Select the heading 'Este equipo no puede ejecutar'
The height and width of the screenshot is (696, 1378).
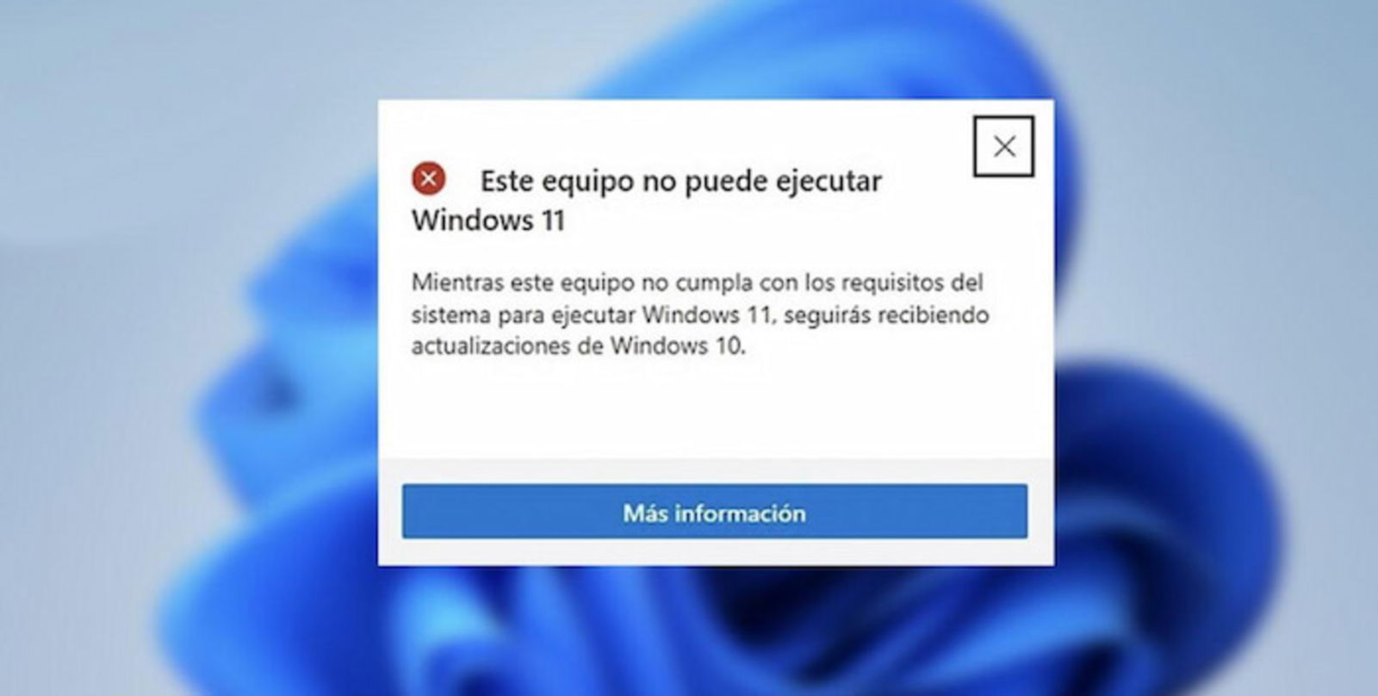click(680, 182)
